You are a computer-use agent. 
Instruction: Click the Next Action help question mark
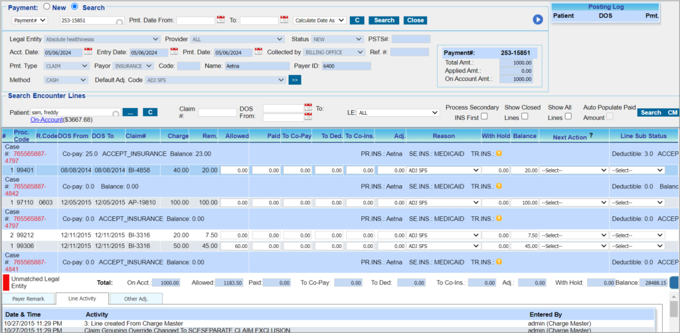point(591,135)
